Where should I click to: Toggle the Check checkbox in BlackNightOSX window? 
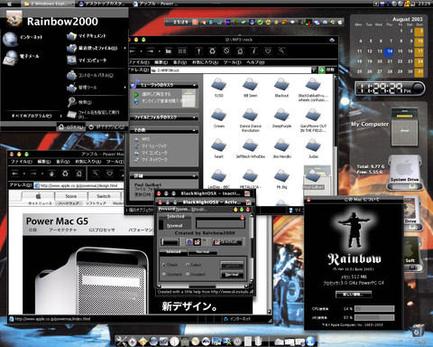coord(170,265)
